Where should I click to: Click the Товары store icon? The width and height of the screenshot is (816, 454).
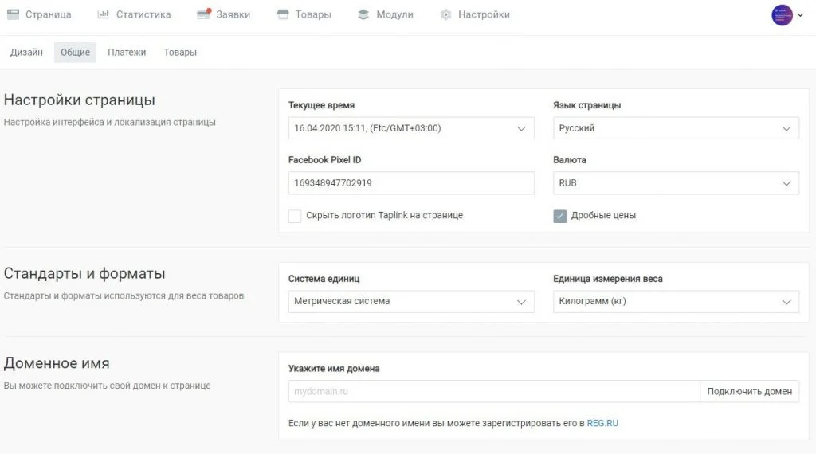(x=283, y=14)
